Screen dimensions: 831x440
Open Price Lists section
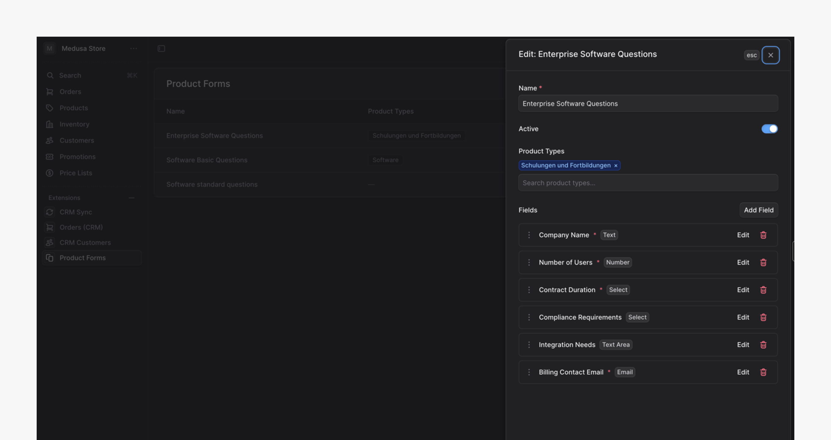tap(92, 173)
